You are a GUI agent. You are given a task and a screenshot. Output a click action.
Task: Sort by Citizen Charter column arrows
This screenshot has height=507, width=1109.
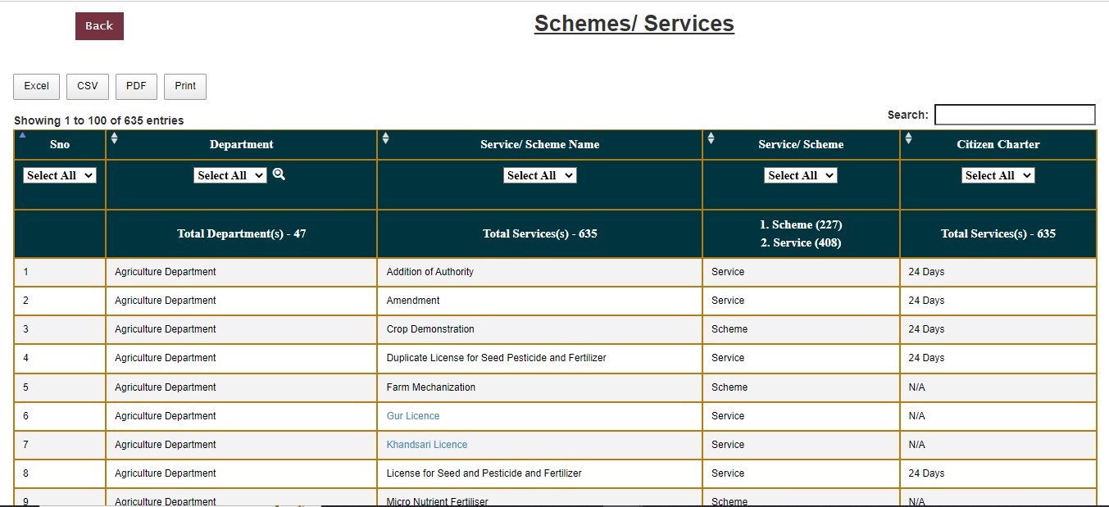pyautogui.click(x=908, y=138)
